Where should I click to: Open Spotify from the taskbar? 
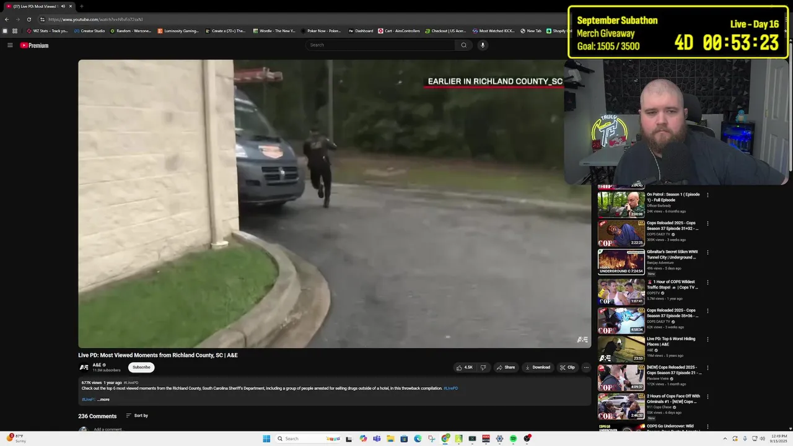pos(513,439)
